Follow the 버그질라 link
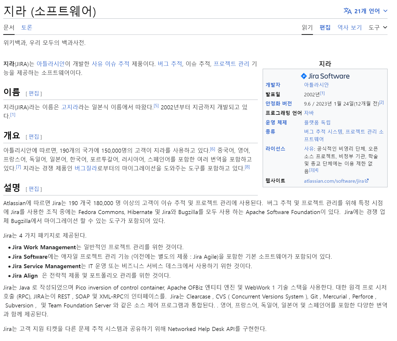The width and height of the screenshot is (397, 341). point(86,168)
